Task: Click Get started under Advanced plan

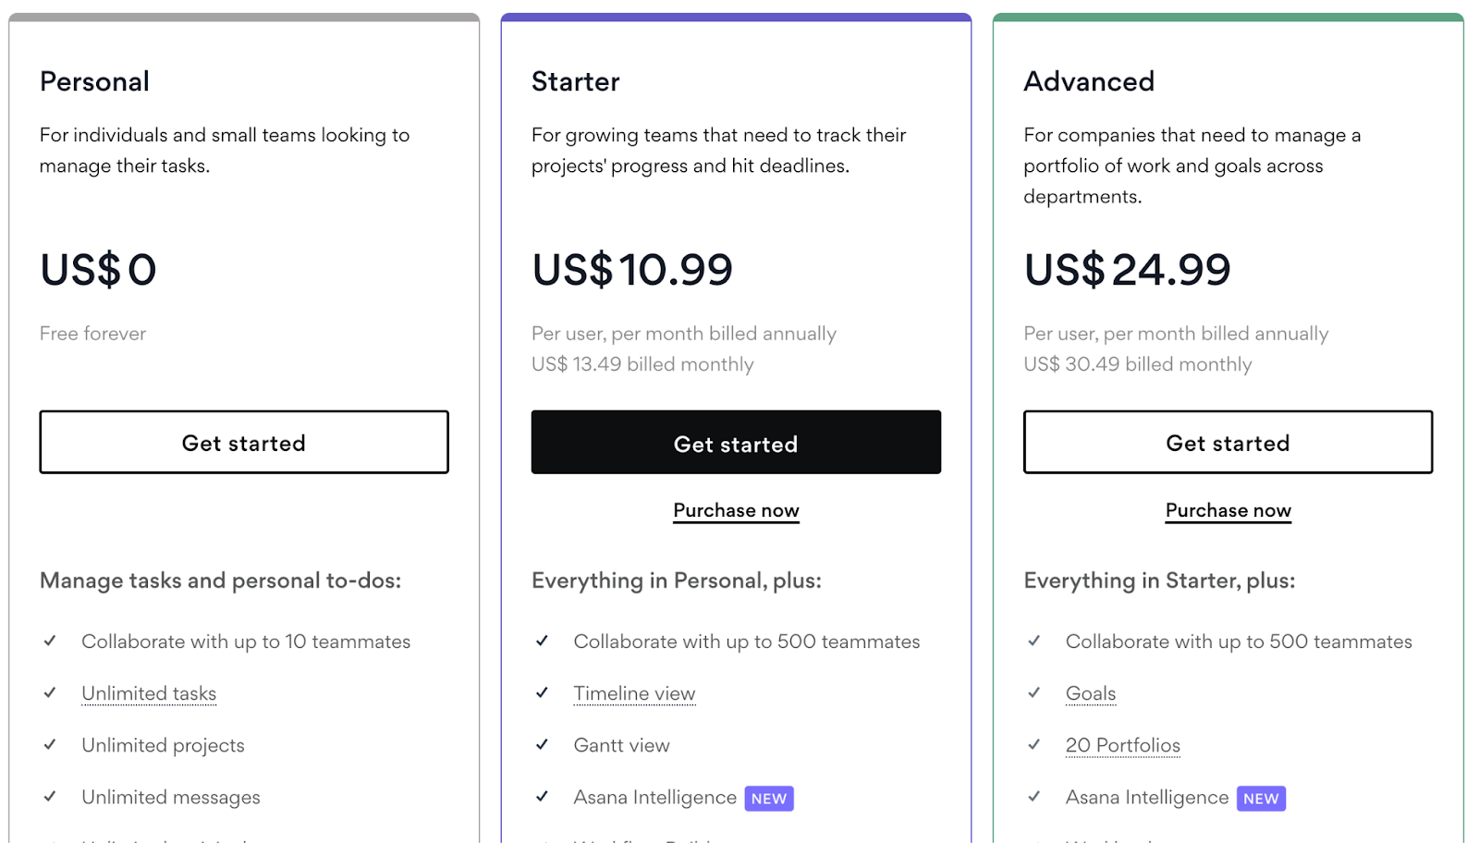Action: point(1228,443)
